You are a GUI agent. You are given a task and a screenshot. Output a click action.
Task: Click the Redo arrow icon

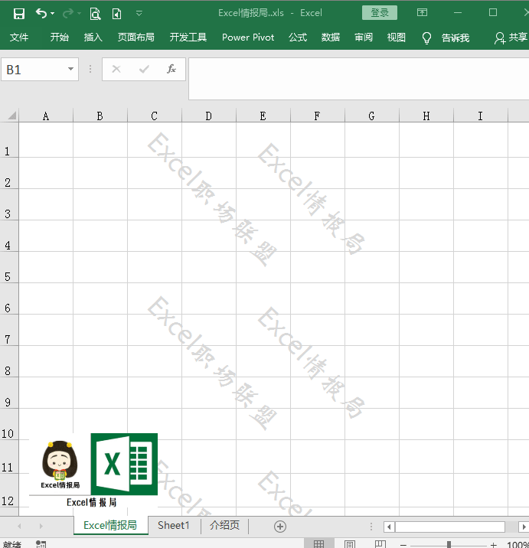point(68,13)
